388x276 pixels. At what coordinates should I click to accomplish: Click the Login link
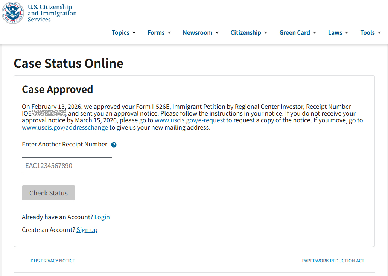coord(102,217)
